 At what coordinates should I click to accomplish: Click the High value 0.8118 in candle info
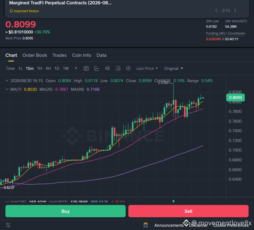[91, 81]
